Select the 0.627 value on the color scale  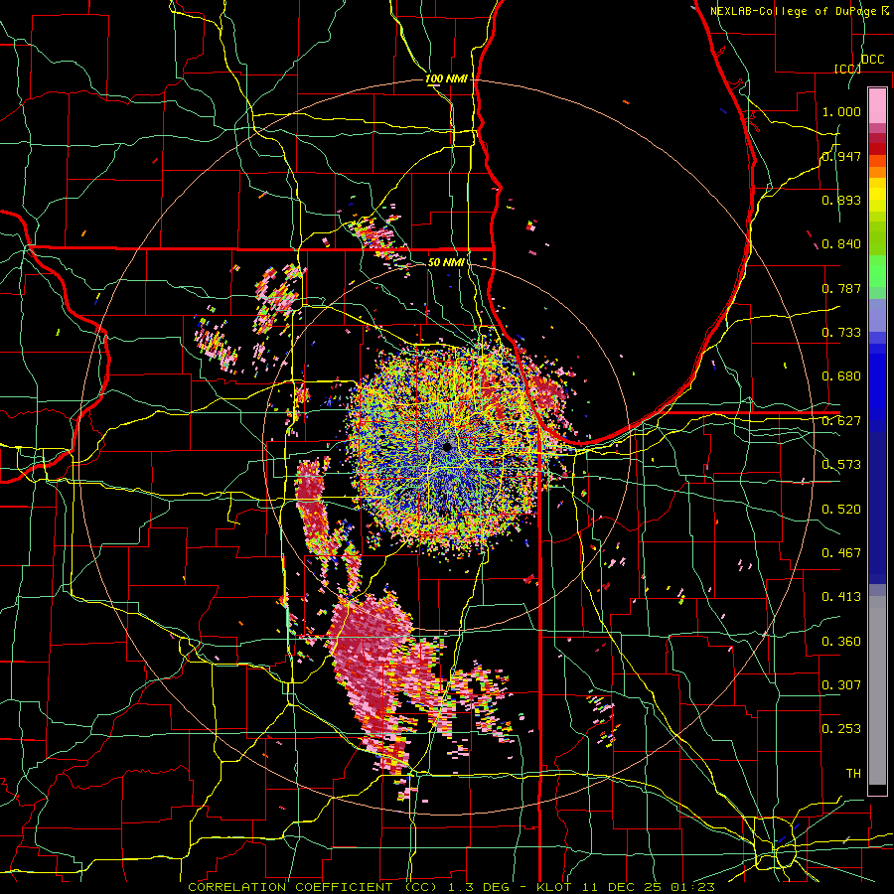(x=841, y=421)
